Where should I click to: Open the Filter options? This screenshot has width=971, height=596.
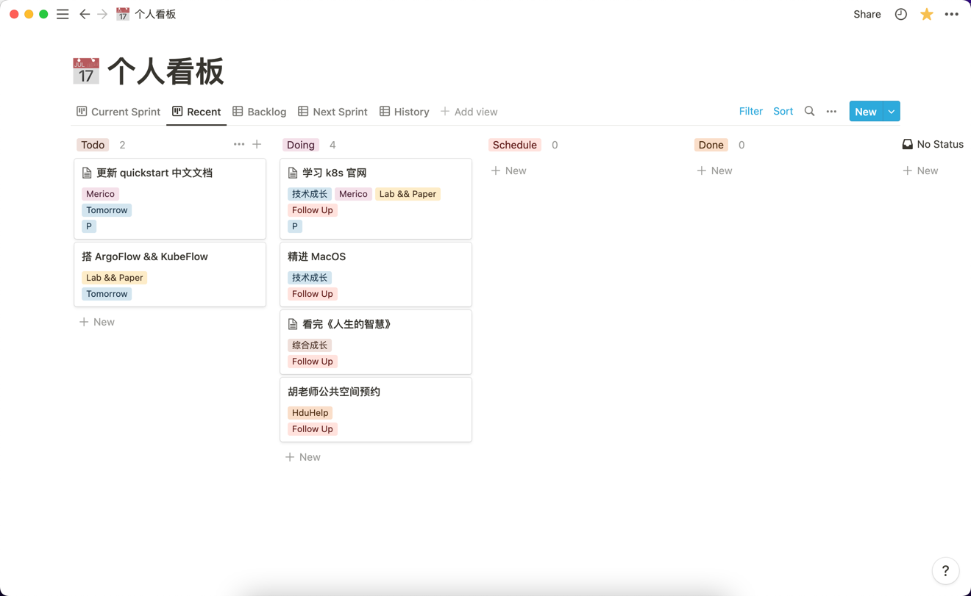tap(750, 111)
